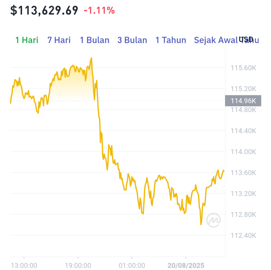Click the $113,629.69 price heading

44,10
